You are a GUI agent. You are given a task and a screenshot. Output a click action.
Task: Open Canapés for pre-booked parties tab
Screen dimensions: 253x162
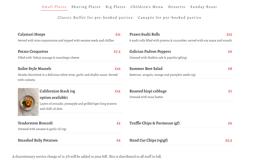pos(169,18)
